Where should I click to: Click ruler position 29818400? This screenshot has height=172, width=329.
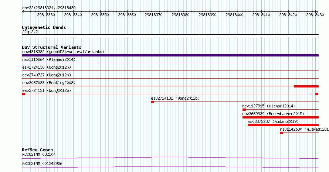[x=234, y=15]
